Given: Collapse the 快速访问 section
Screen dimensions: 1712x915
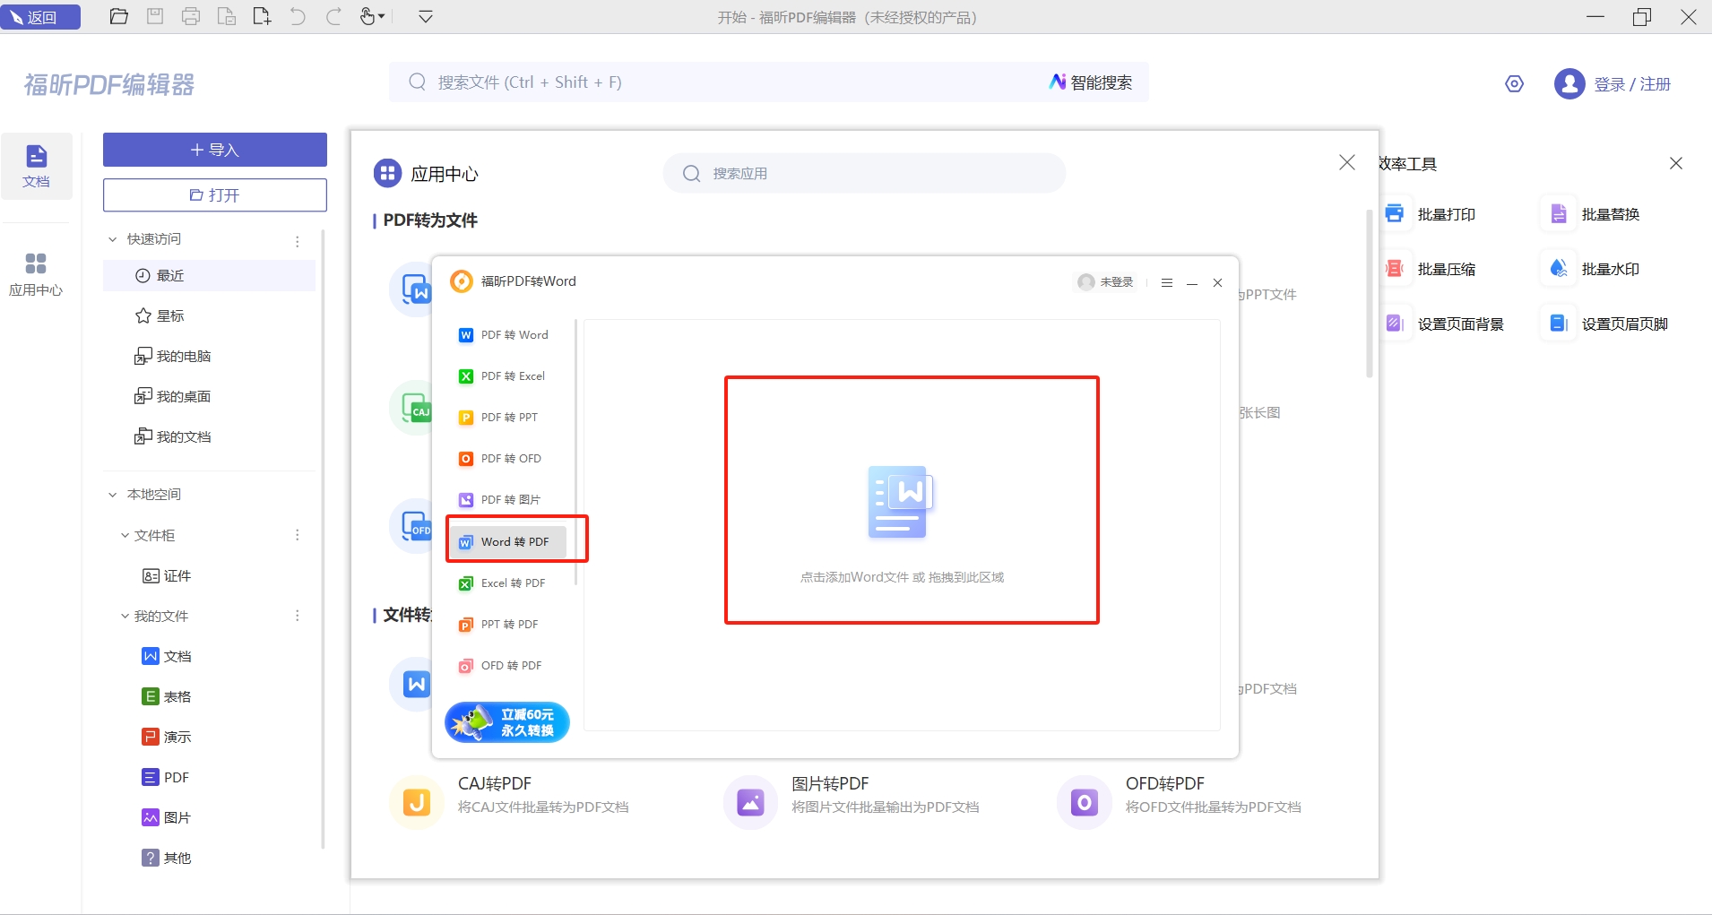Looking at the screenshot, I should point(113,239).
